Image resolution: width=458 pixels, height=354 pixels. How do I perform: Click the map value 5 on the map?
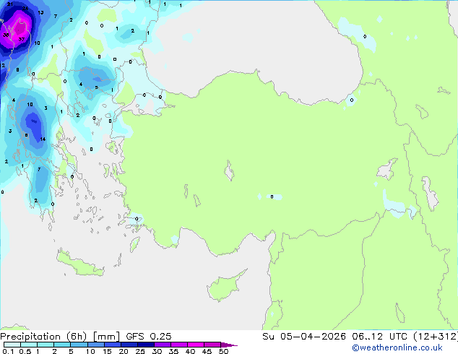click(x=96, y=87)
